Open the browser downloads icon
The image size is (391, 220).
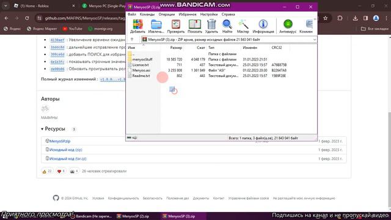356,18
